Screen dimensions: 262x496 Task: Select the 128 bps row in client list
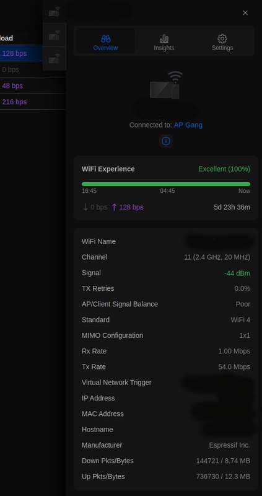(33, 53)
